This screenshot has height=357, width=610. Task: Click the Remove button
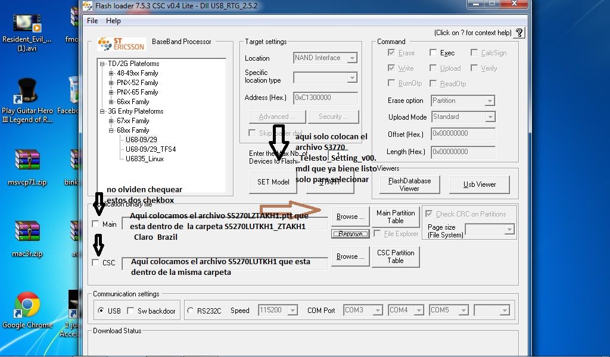coord(350,234)
